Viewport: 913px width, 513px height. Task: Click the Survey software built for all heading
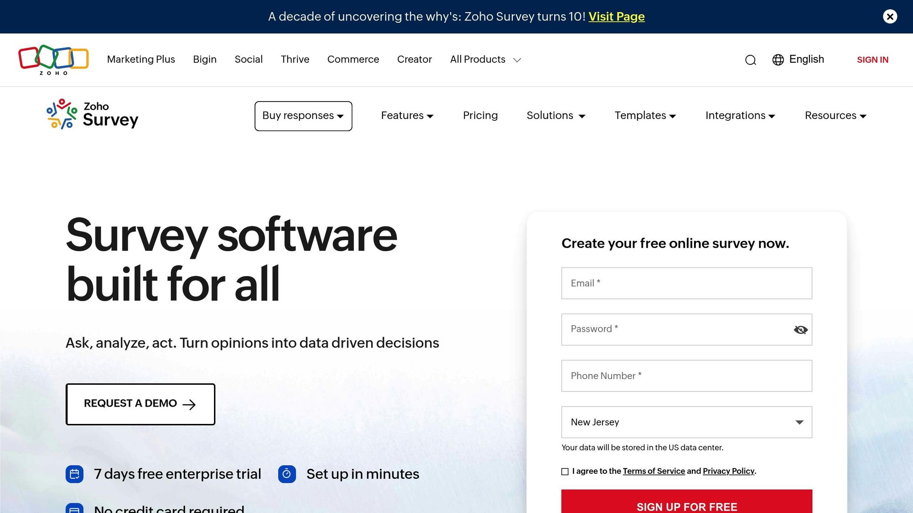pos(231,260)
